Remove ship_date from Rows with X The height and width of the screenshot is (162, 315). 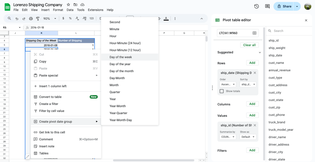click(x=255, y=73)
